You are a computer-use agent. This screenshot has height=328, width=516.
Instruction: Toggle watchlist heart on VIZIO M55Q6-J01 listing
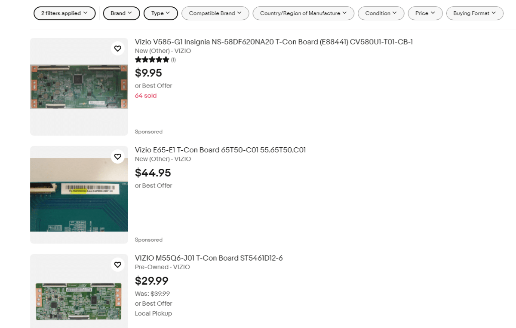pos(117,264)
